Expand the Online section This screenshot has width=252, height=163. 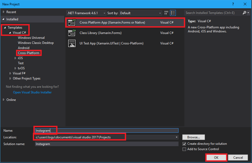pyautogui.click(x=3, y=100)
